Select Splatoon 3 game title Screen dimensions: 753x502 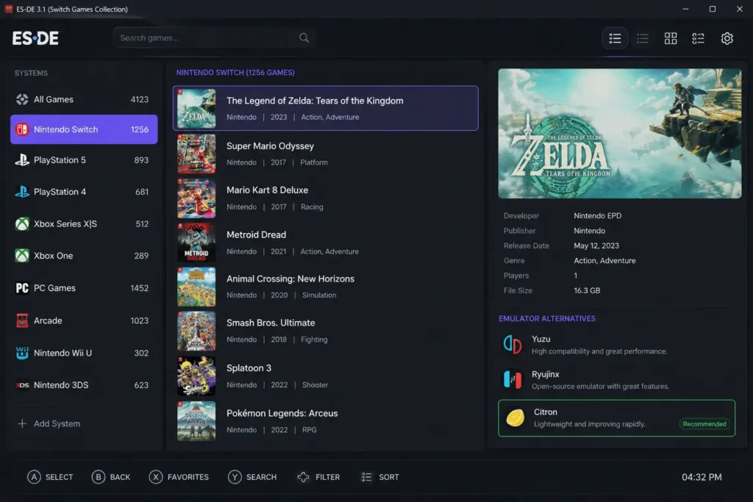[249, 368]
